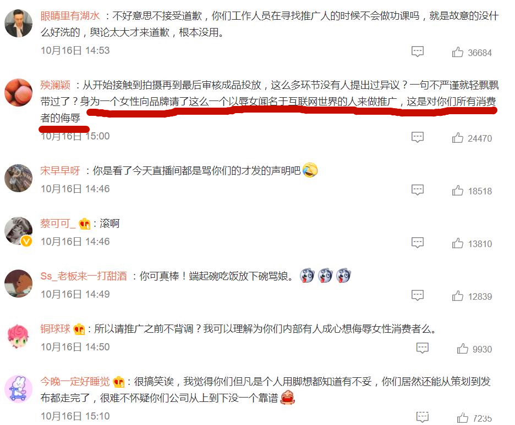Open 蔡可可_'s verified avatar
The width and height of the screenshot is (515, 425).
[x=18, y=231]
